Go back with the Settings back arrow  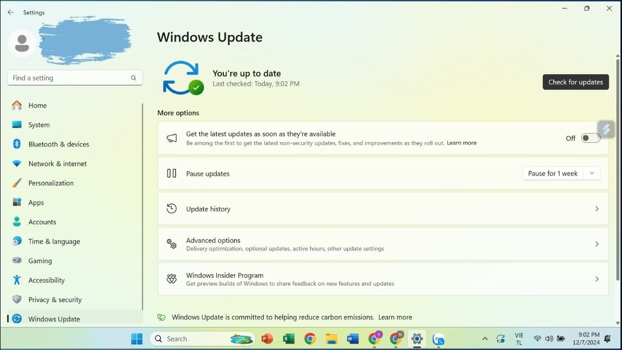pos(10,12)
